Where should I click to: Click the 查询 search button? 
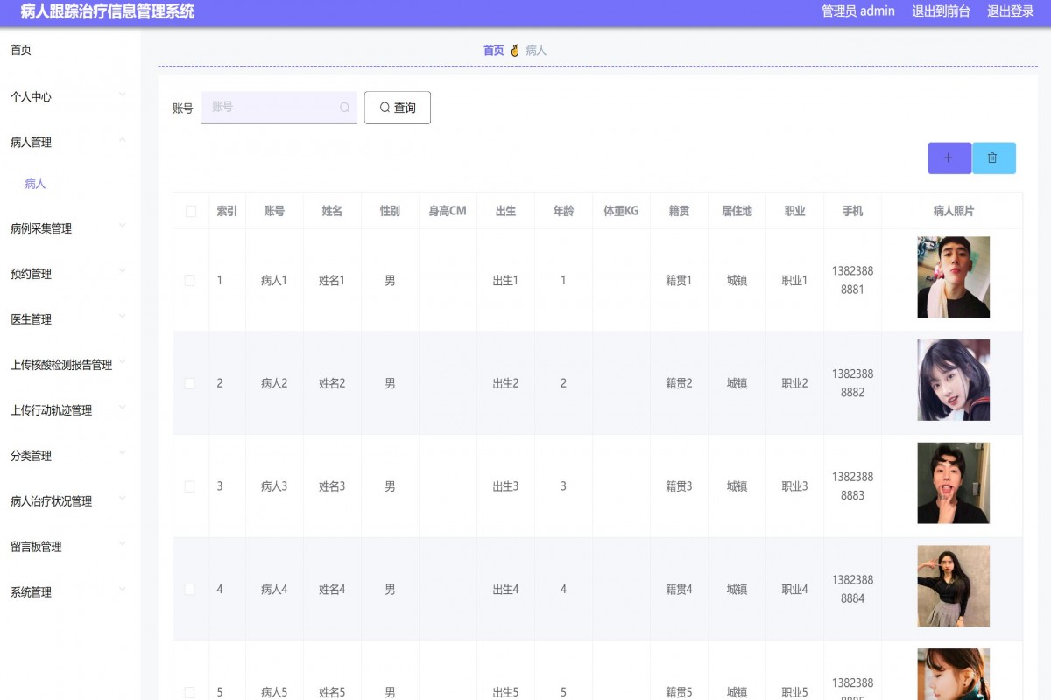click(x=398, y=107)
